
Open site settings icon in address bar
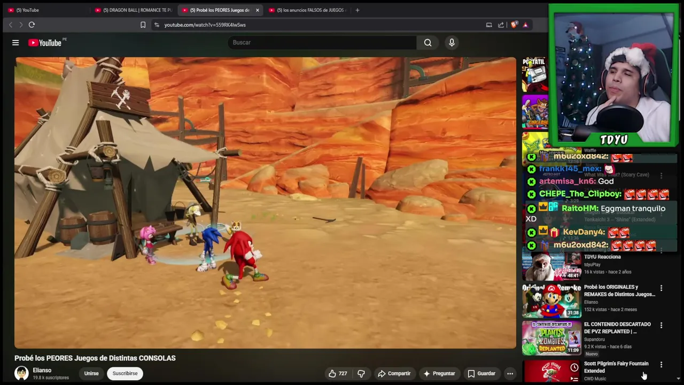(156, 25)
